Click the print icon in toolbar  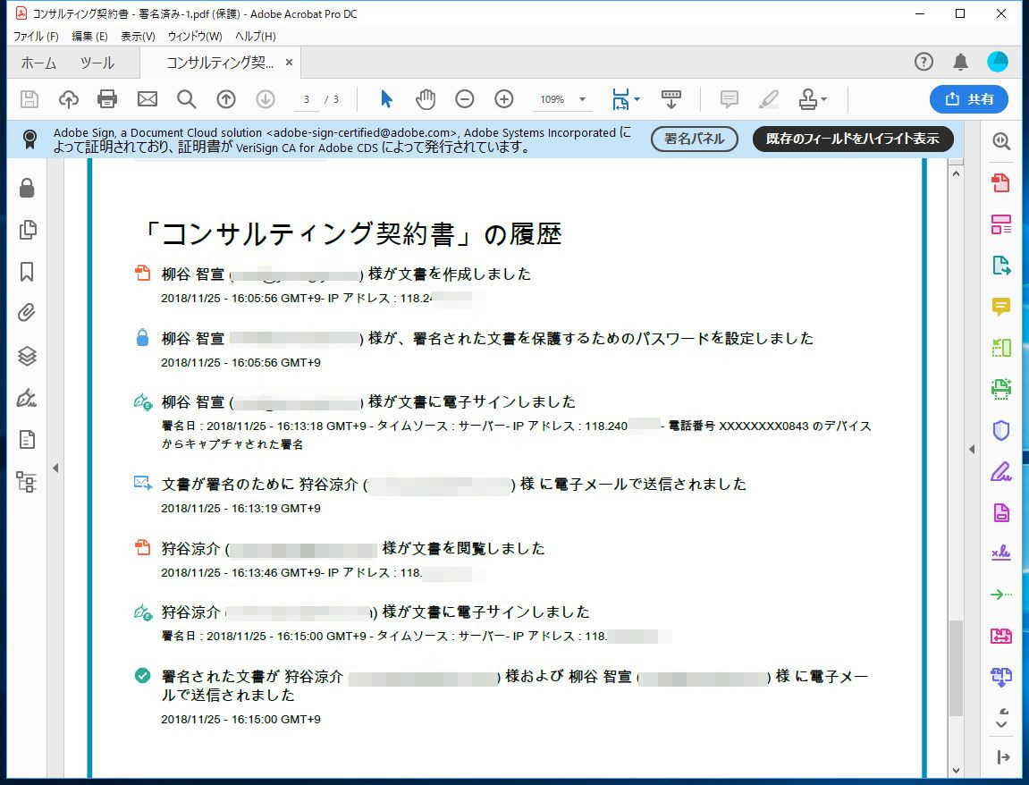click(x=107, y=99)
